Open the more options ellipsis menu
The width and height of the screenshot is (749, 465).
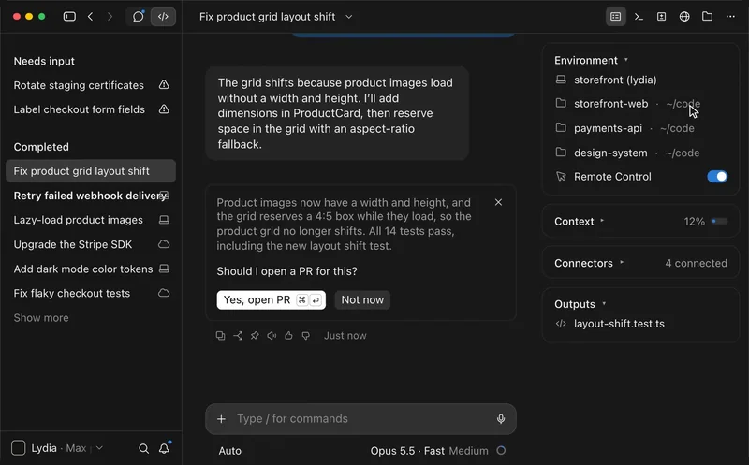coord(730,17)
